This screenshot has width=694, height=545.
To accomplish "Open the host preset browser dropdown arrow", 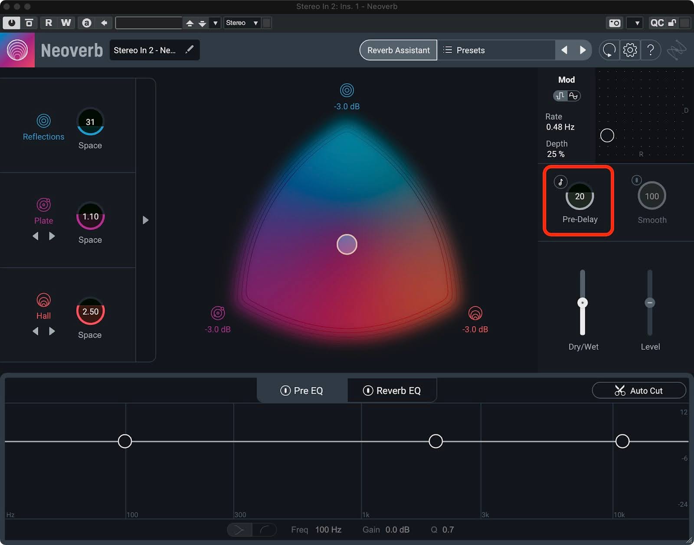I will pyautogui.click(x=215, y=23).
